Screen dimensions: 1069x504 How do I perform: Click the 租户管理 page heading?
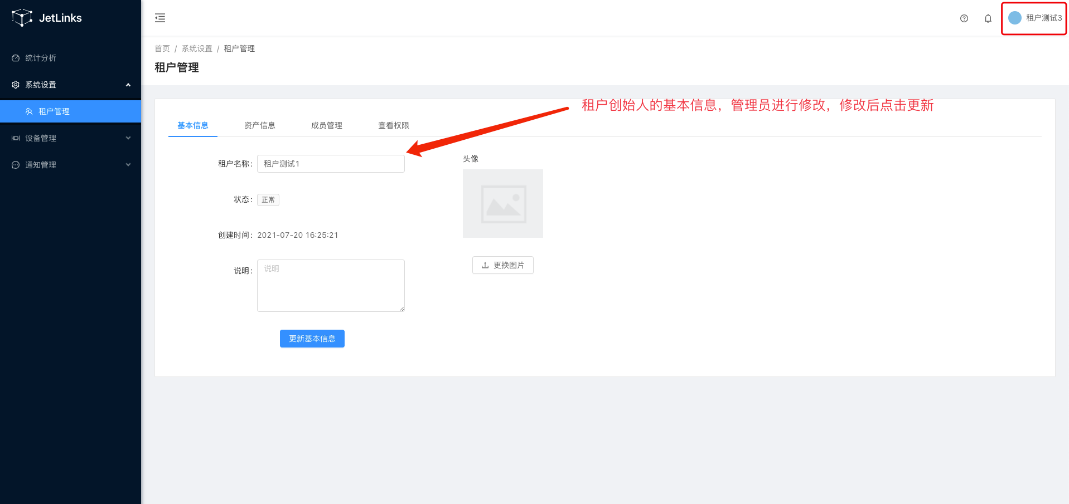(x=177, y=67)
